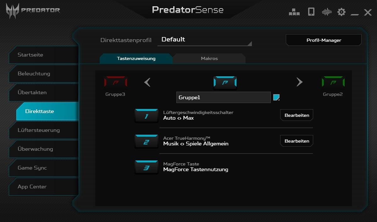Open the Profil-Manager

(324, 40)
